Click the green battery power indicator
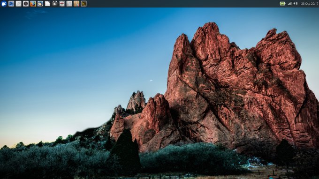319x179 pixels. tap(282, 4)
